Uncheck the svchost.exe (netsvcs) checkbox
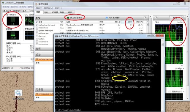 pos(37,25)
